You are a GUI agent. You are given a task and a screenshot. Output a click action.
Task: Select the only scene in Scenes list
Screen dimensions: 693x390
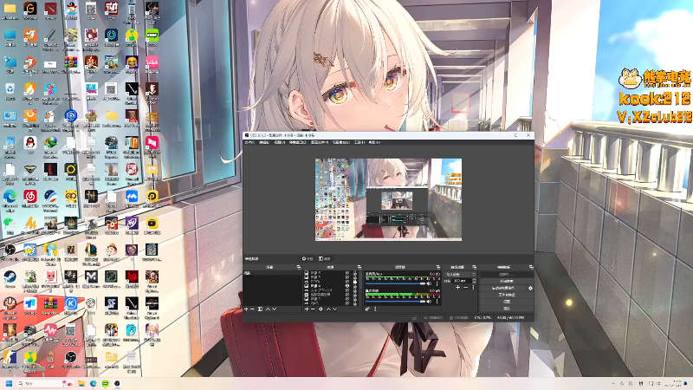coord(272,273)
